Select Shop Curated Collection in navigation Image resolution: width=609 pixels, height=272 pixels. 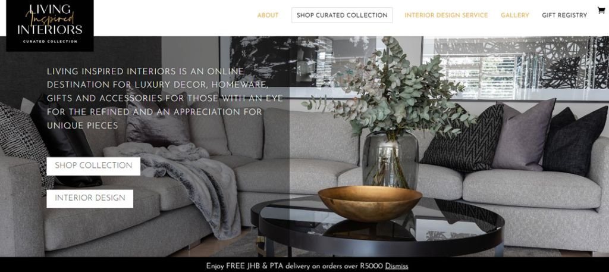tap(342, 15)
